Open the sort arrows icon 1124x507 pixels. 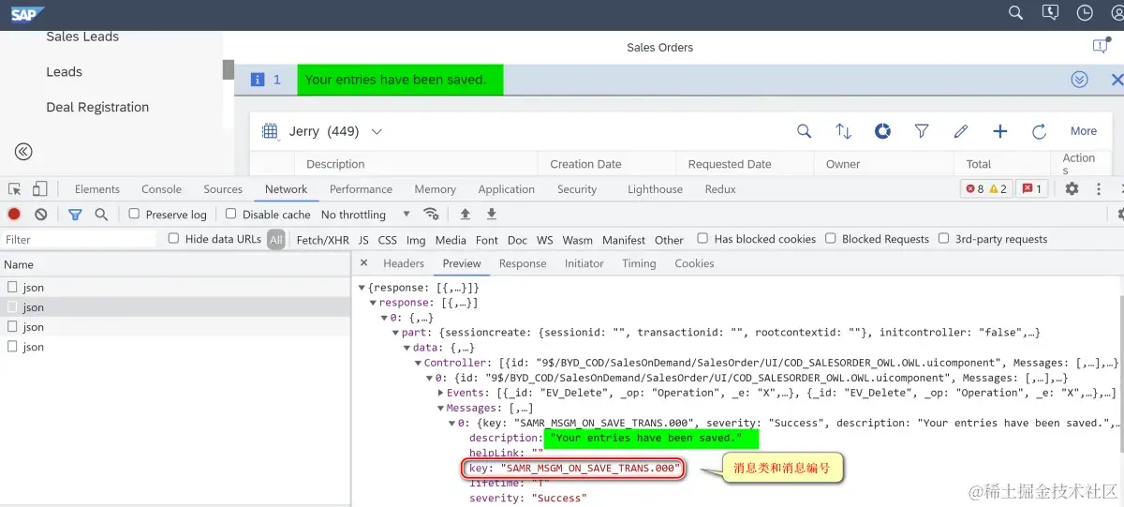[x=843, y=131]
